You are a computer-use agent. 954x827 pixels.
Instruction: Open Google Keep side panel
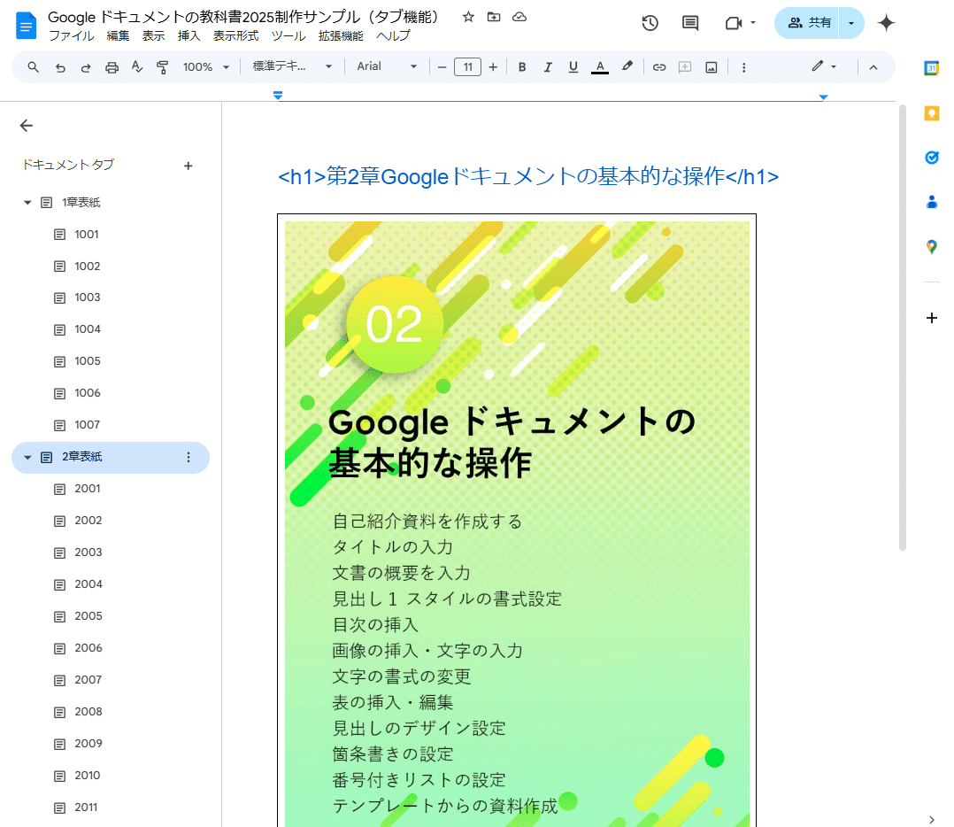coord(932,113)
